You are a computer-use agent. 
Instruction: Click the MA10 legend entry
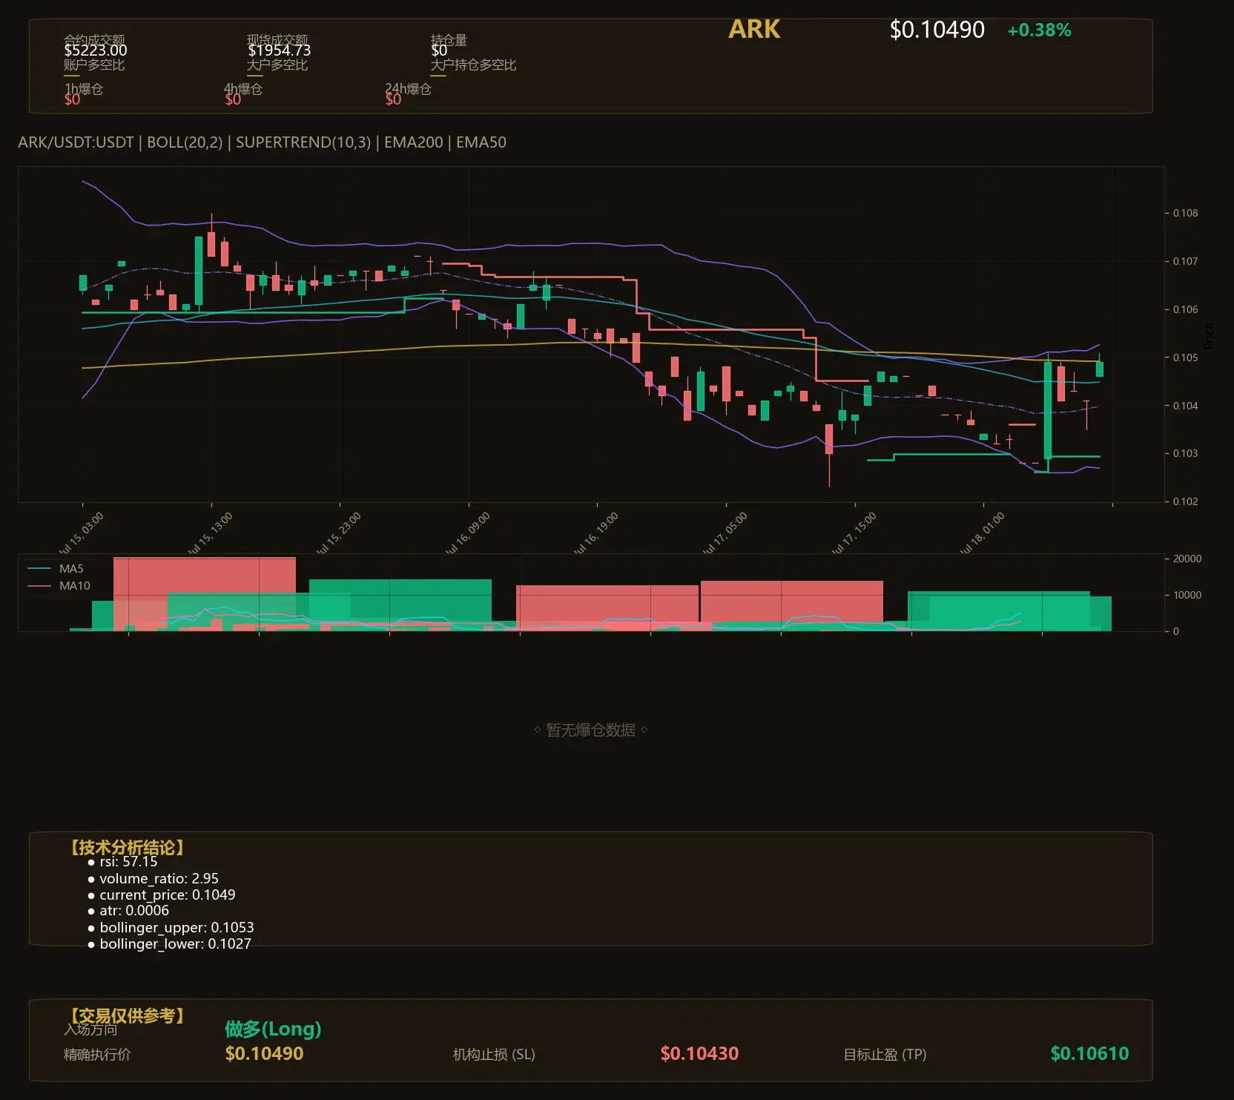[59, 586]
